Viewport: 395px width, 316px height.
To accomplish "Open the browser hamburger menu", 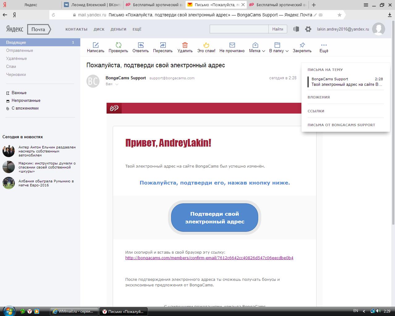I will pyautogui.click(x=366, y=5).
